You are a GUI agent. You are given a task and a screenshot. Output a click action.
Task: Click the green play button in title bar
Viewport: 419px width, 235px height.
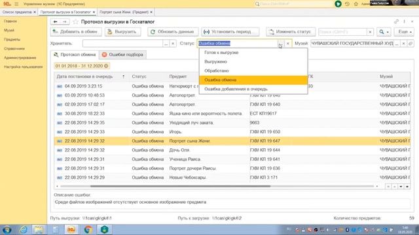pyautogui.click(x=338, y=4)
